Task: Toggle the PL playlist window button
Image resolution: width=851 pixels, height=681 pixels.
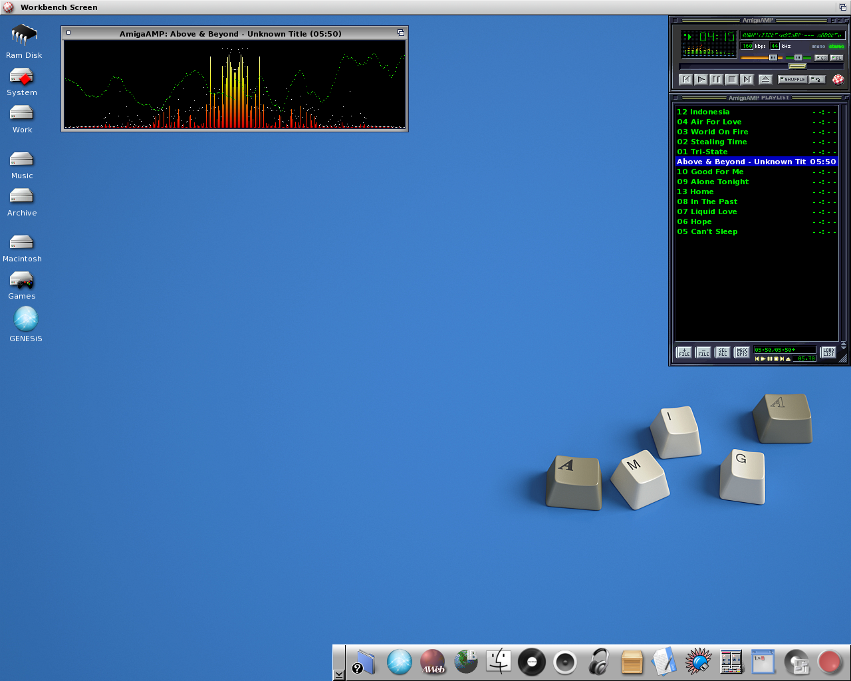Action: pos(836,58)
